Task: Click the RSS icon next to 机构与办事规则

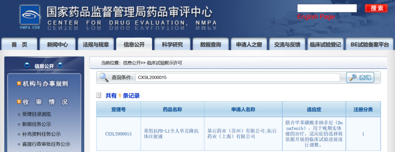Action: (x=19, y=83)
